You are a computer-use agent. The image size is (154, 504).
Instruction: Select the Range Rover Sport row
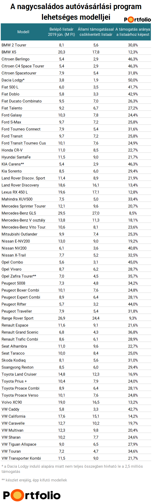(x=76, y=318)
